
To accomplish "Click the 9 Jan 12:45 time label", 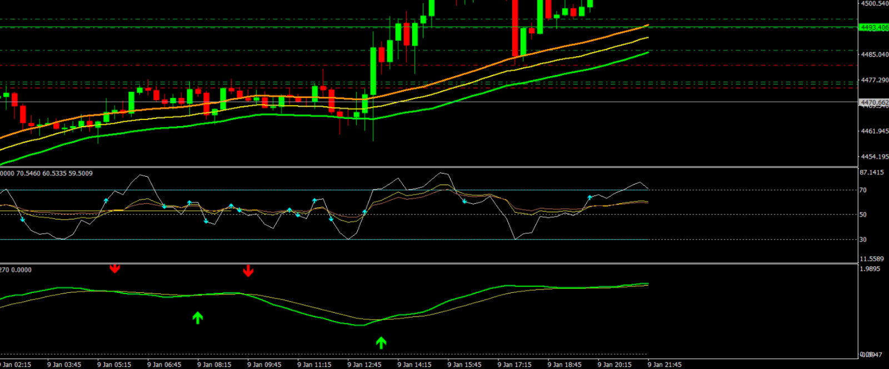I will [364, 365].
